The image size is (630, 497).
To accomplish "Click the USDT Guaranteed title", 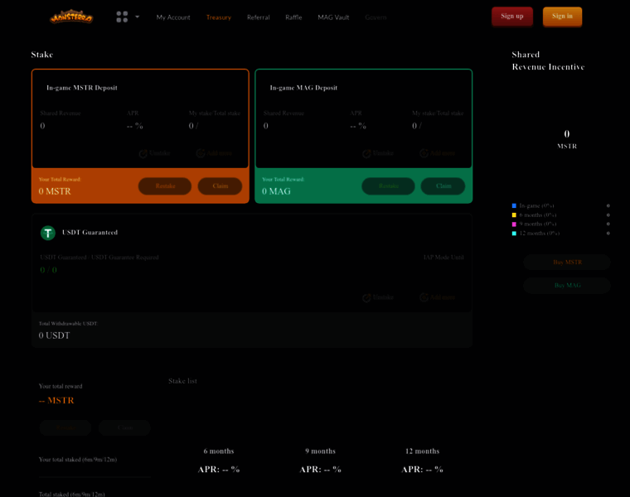I will coord(90,233).
